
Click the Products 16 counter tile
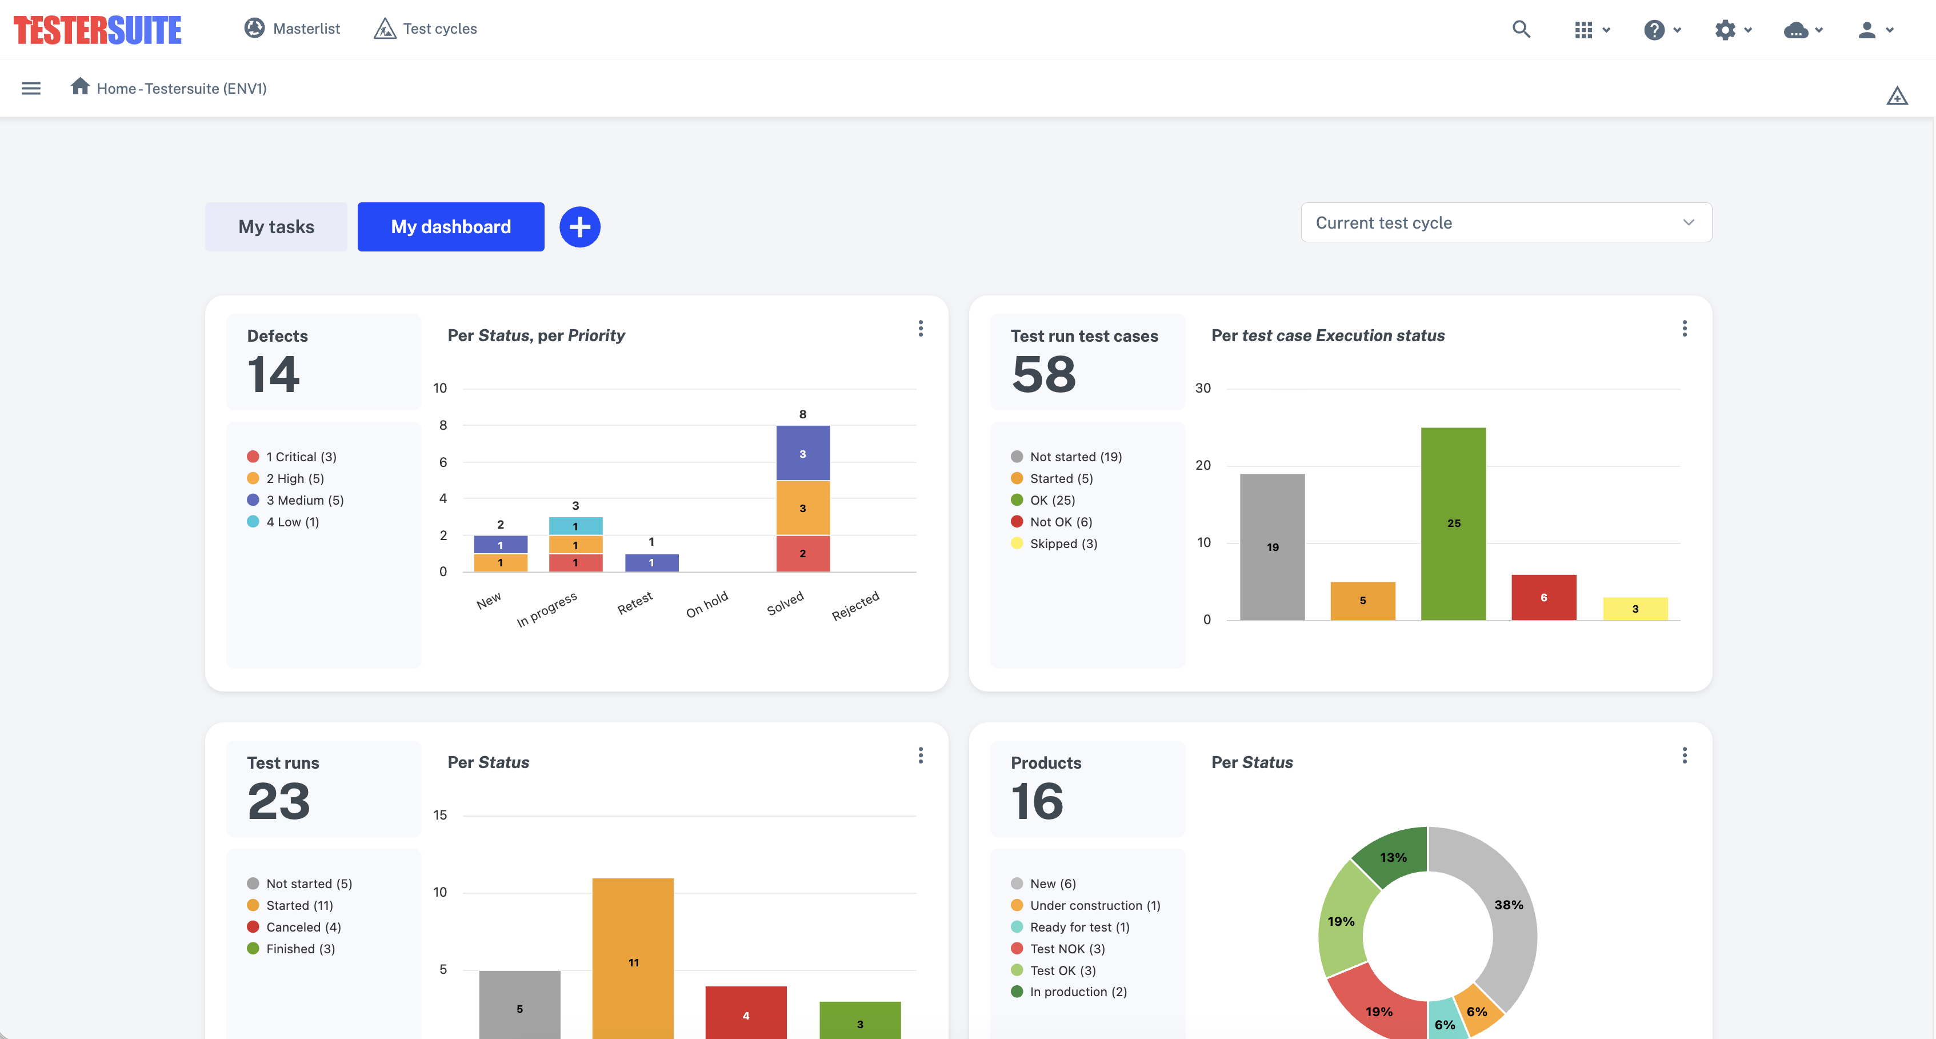point(1087,789)
